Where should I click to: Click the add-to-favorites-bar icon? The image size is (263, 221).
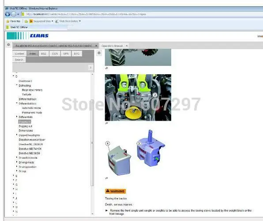click(x=26, y=21)
